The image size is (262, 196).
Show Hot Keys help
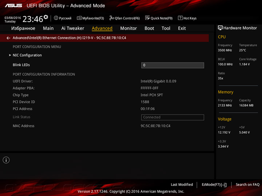(x=187, y=18)
